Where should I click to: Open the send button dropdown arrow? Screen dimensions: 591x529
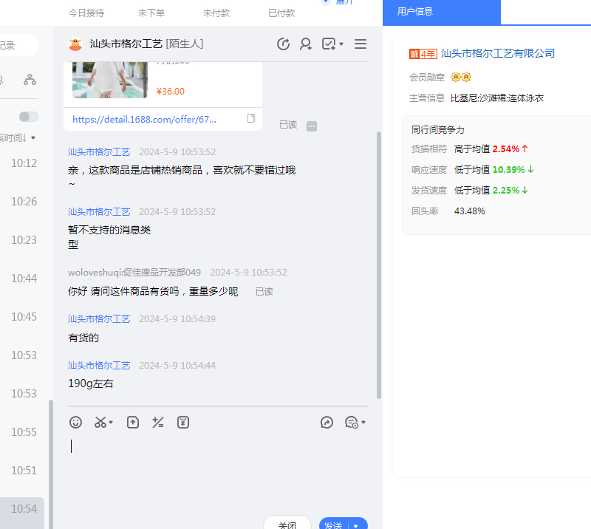coord(356,525)
